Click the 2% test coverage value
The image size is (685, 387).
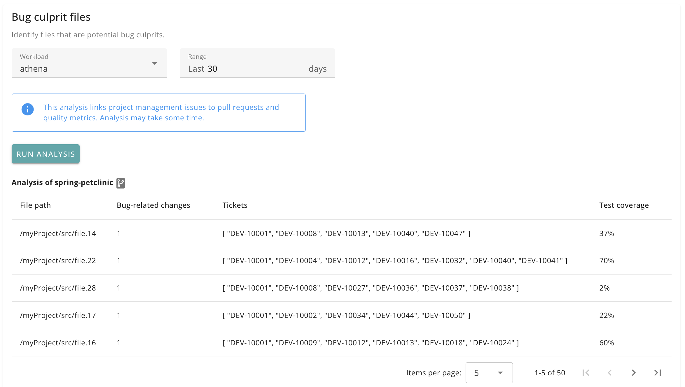(x=604, y=288)
